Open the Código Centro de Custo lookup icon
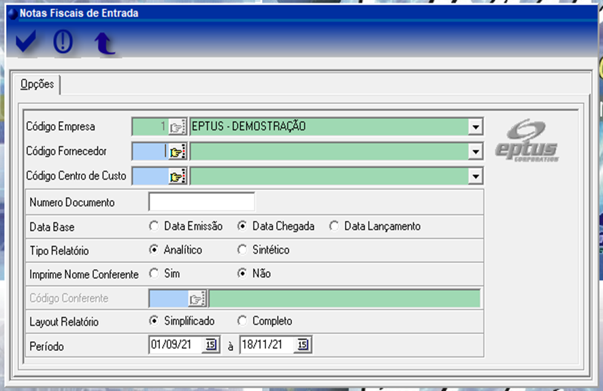 pos(178,177)
